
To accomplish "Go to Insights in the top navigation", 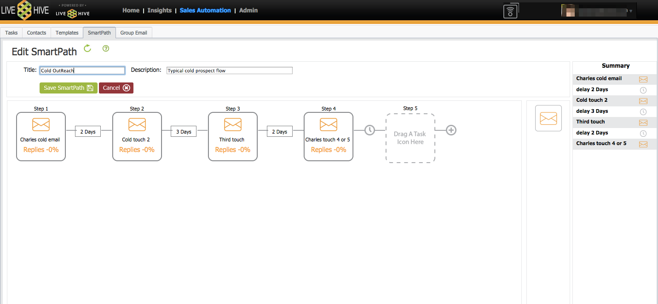I will point(160,10).
